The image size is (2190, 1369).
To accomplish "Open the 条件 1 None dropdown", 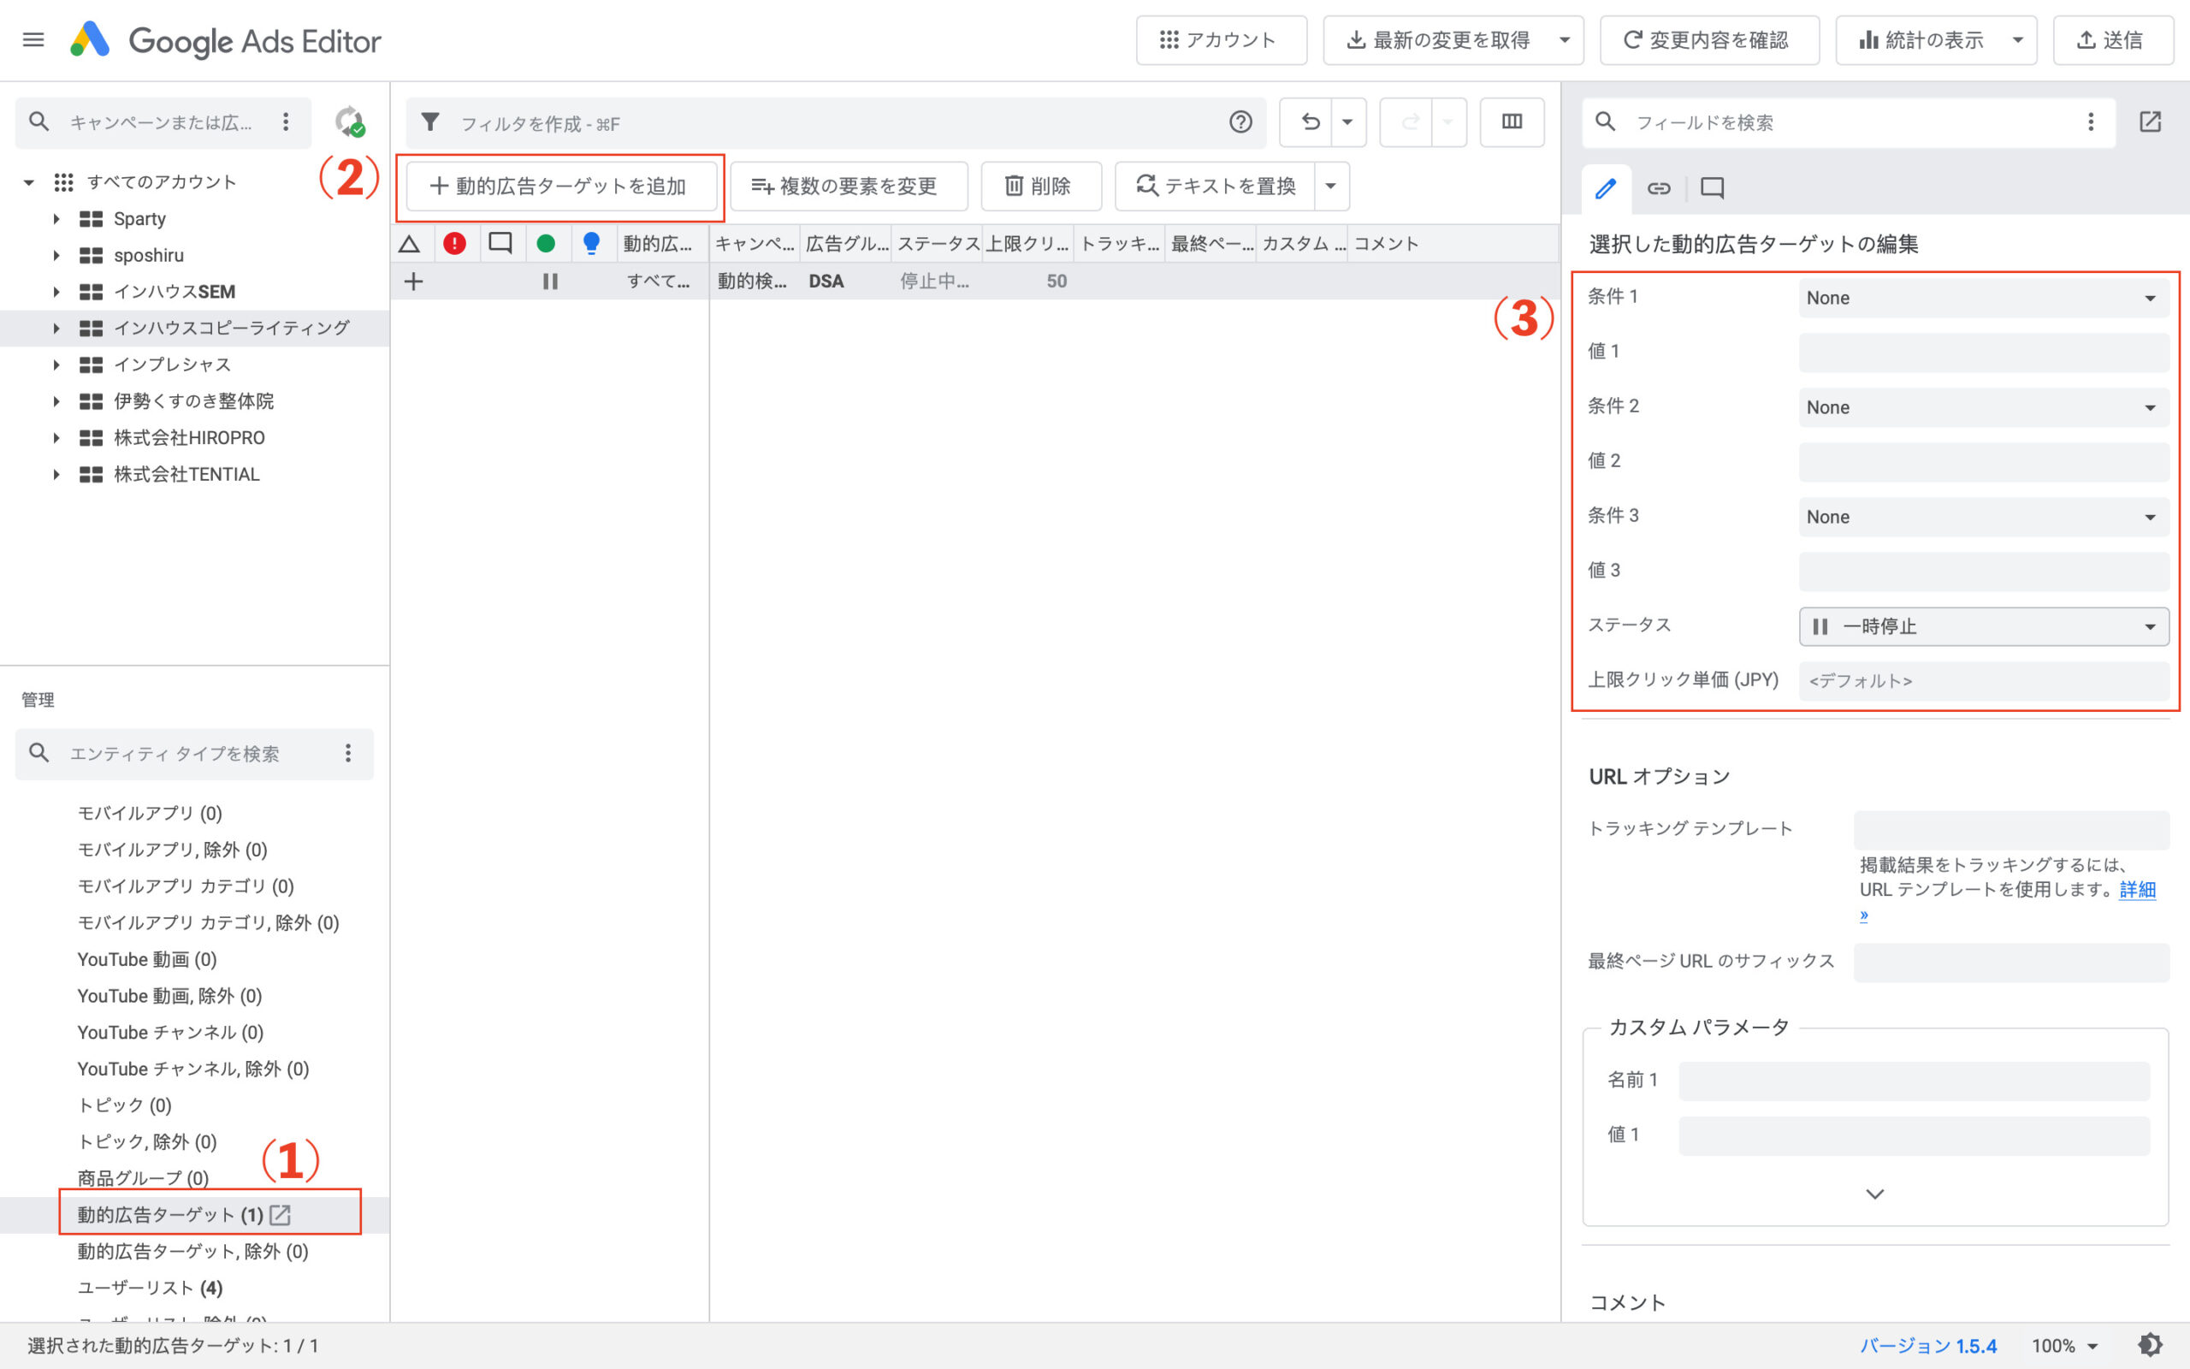I will tap(1982, 297).
